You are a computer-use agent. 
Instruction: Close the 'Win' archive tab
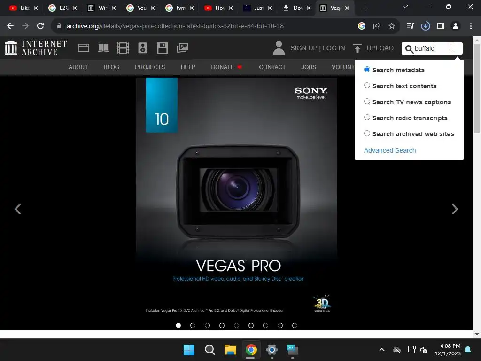click(x=114, y=8)
